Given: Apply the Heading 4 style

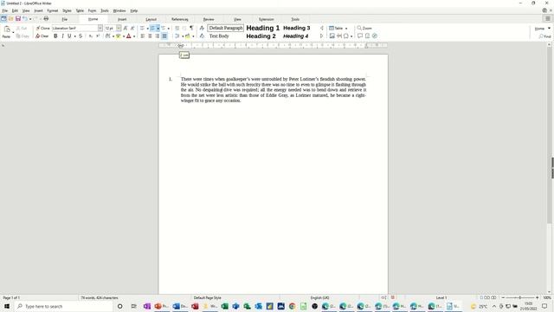Looking at the screenshot, I should point(295,36).
